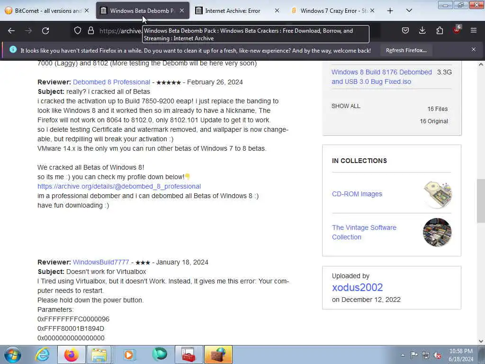The height and width of the screenshot is (364, 485).
Task: Open The Vintage Software Collection link
Action: click(x=364, y=232)
